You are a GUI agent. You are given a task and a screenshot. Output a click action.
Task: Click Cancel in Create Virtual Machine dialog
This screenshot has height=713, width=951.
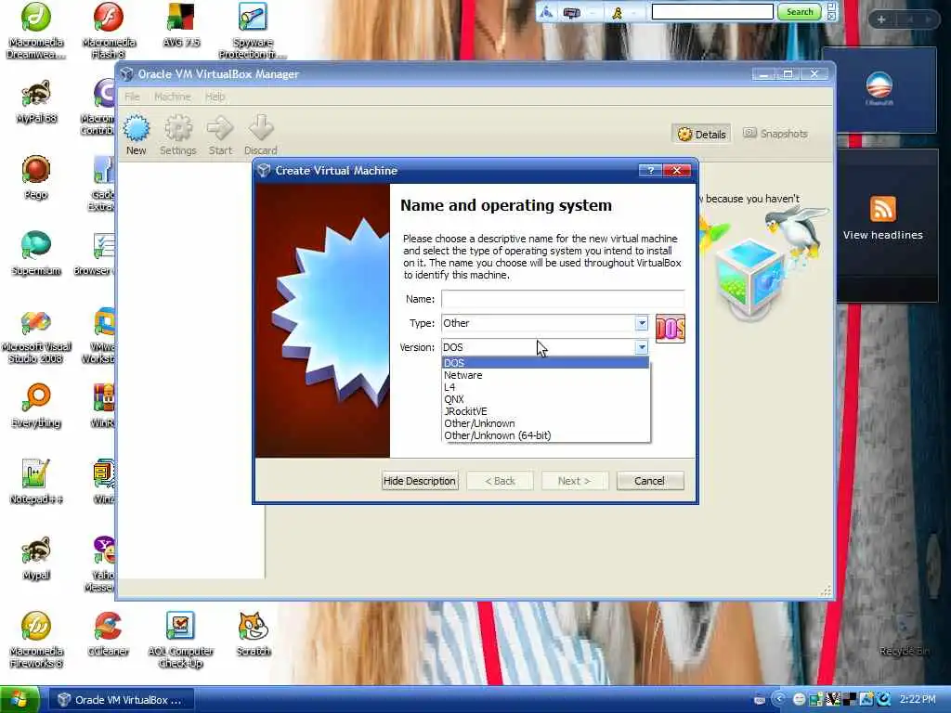(649, 481)
